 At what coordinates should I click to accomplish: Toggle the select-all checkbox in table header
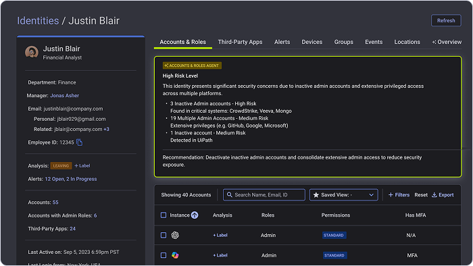pyautogui.click(x=164, y=215)
